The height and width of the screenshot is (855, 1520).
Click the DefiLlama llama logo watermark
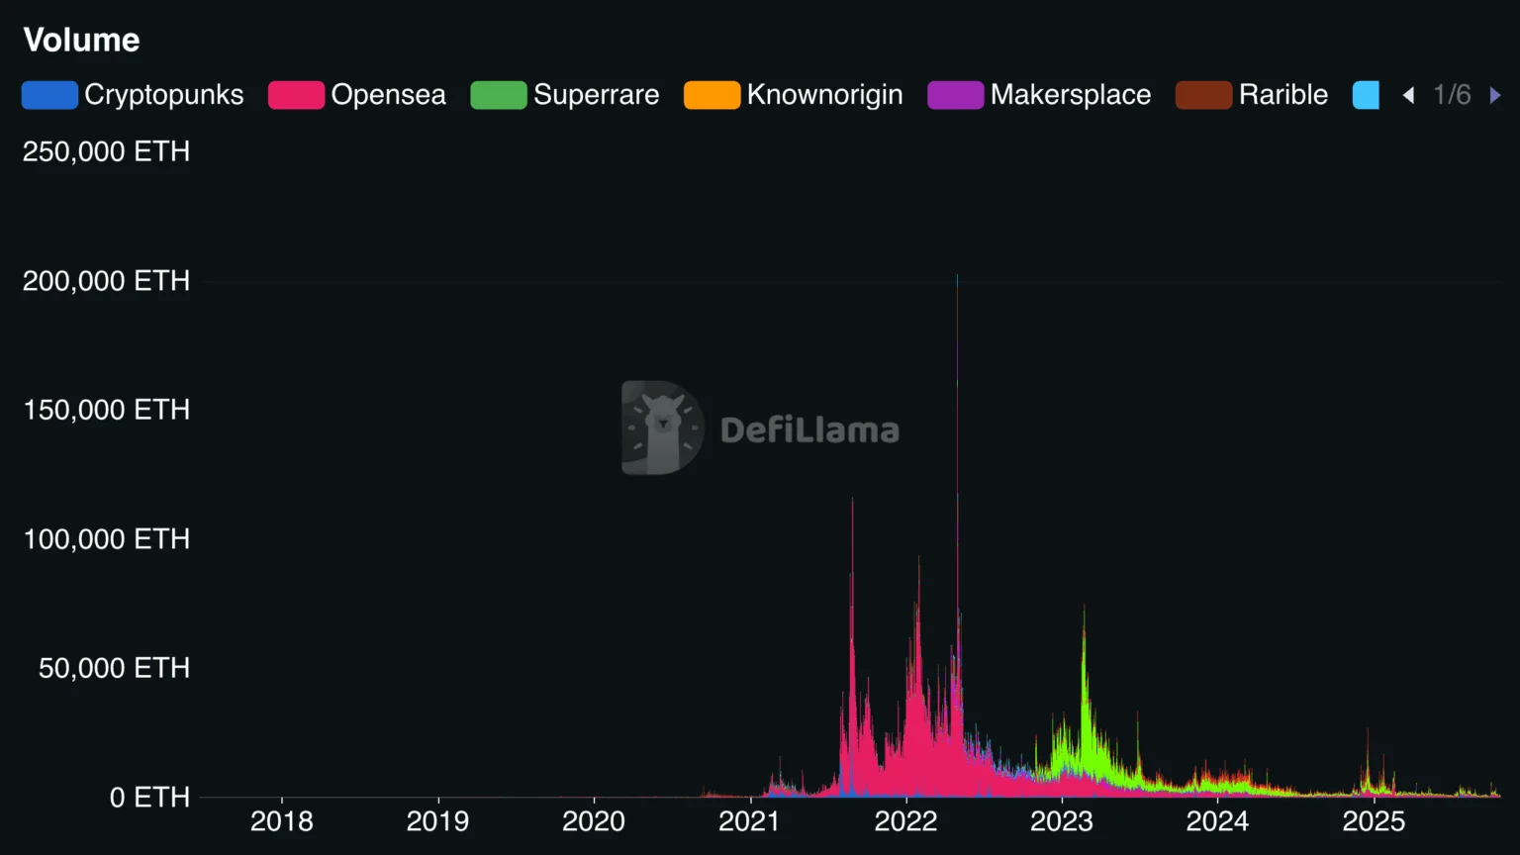[662, 427]
